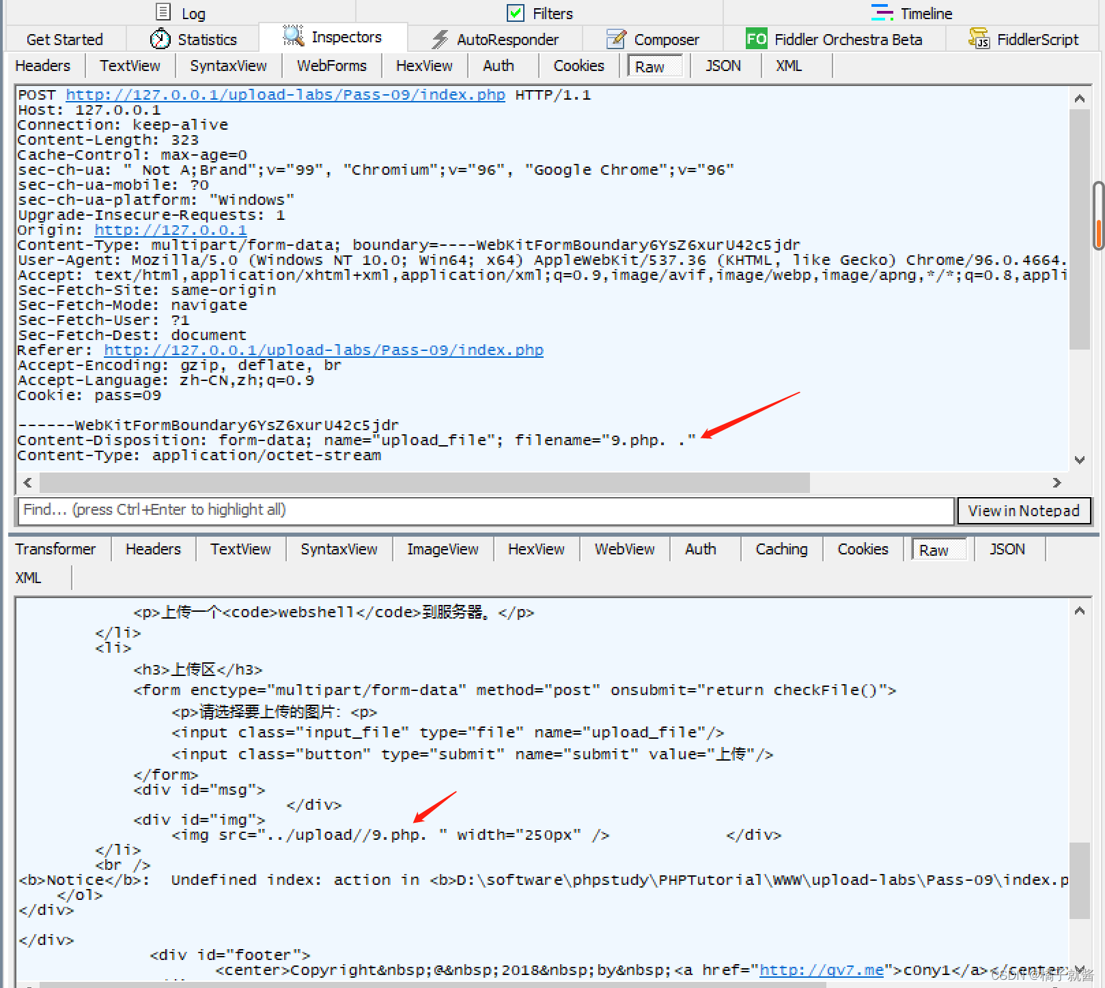Open Fiddler Orchestra Beta tab

tap(848, 40)
